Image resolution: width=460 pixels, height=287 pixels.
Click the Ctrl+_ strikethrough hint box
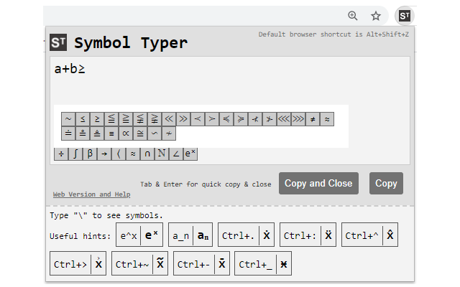pos(263,263)
